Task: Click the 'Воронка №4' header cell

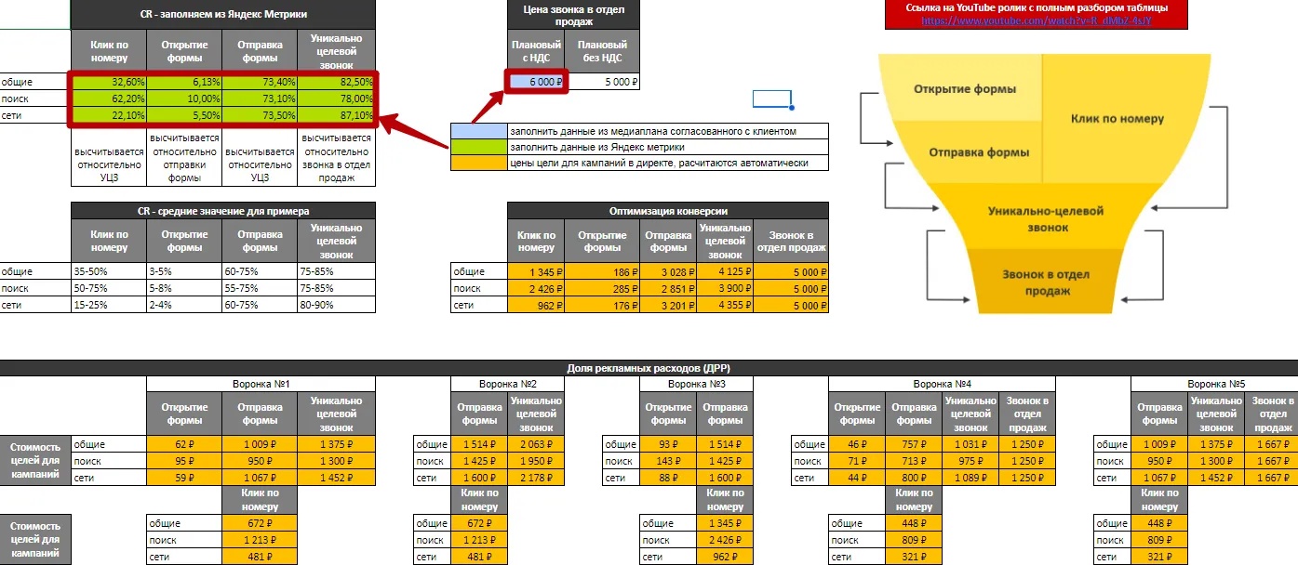Action: tap(942, 384)
